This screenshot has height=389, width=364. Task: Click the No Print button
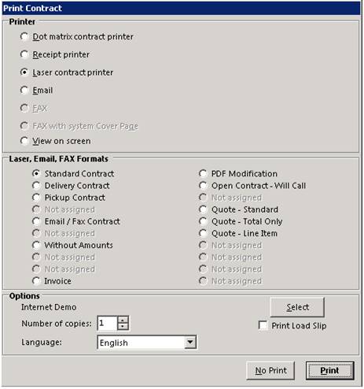(270, 370)
